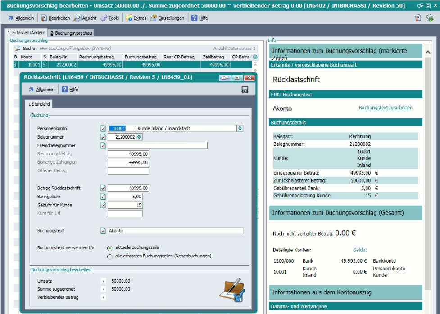
Task: Open Hilfe in the Rücklastschrift dialog toolbar
Action: [70, 90]
